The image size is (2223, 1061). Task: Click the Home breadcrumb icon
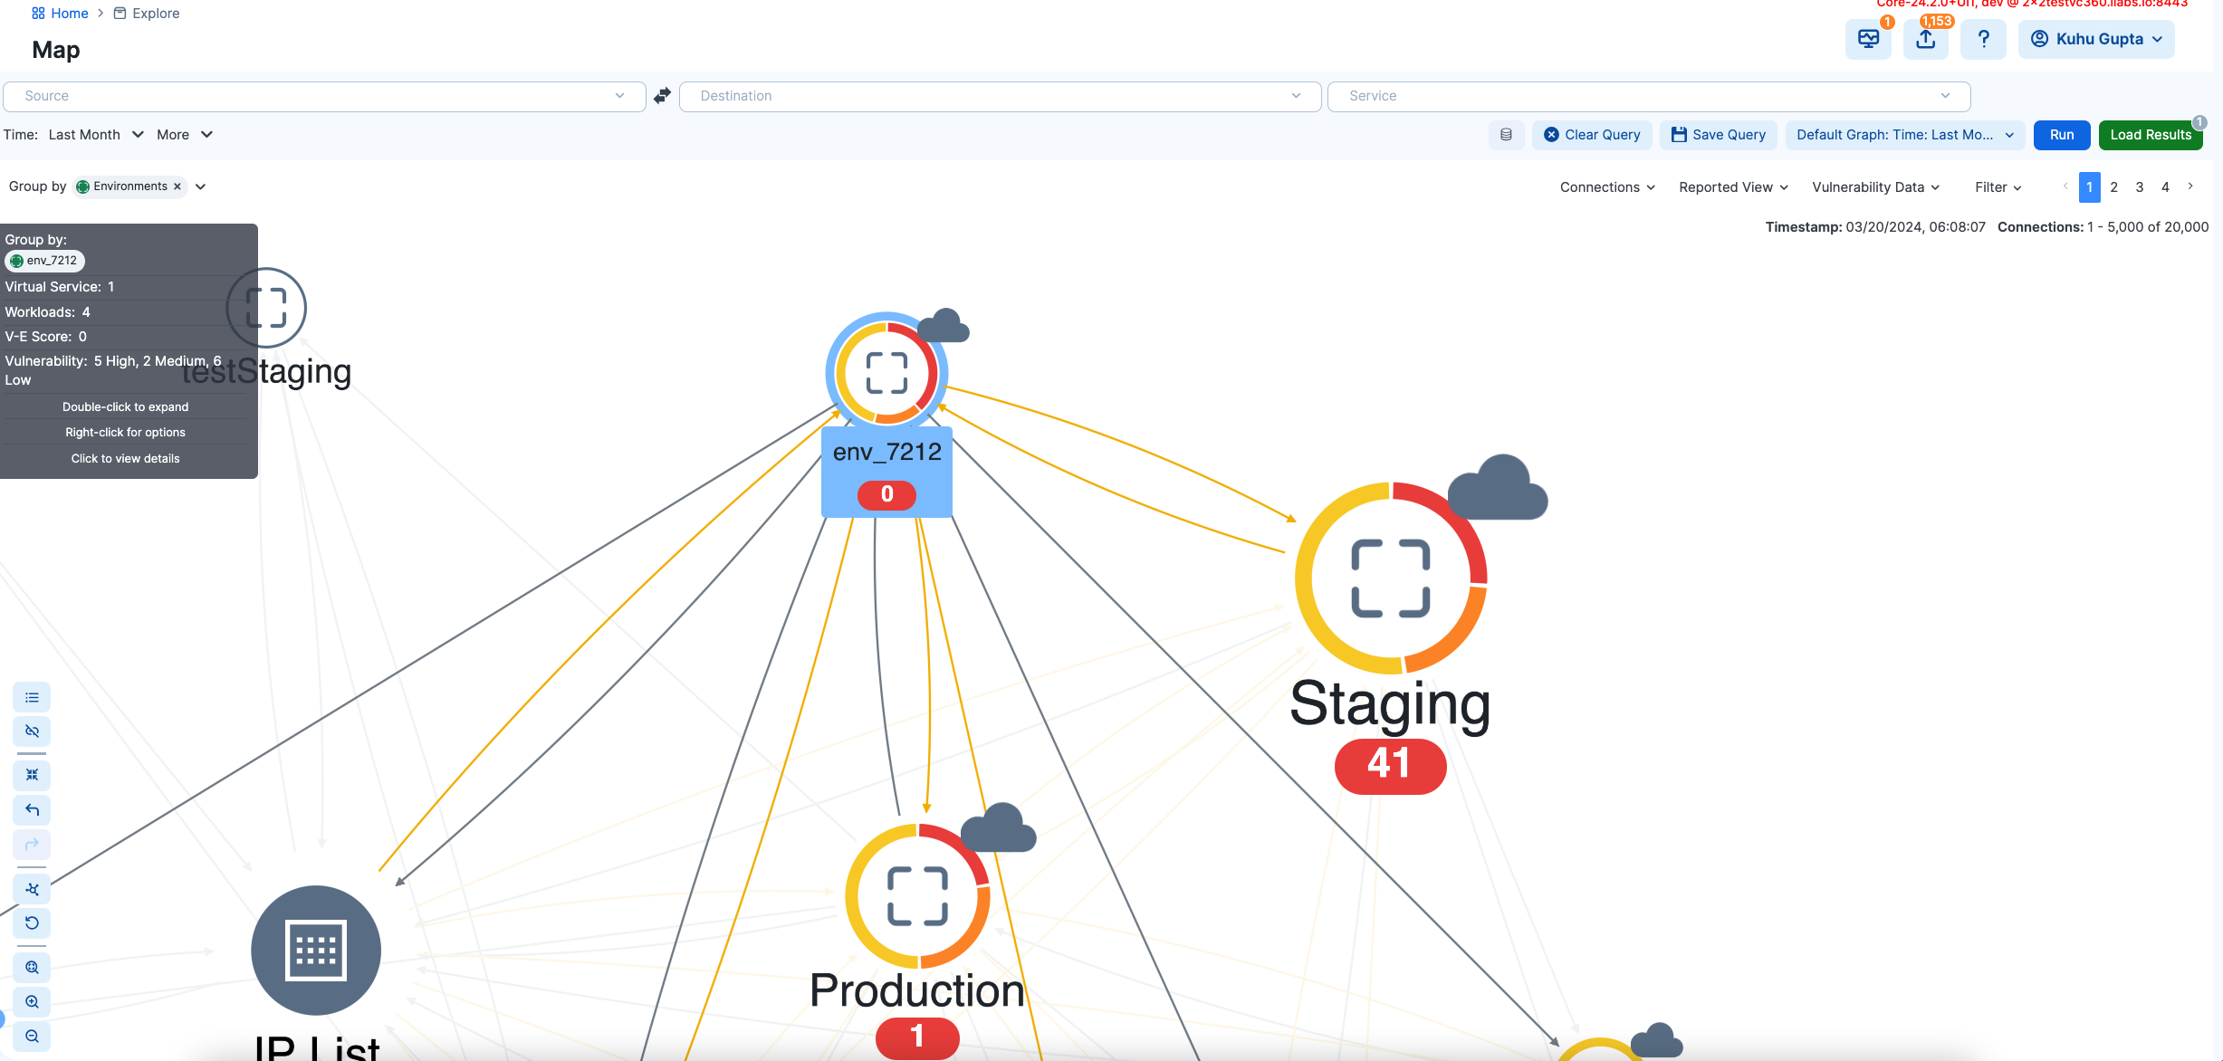point(38,14)
